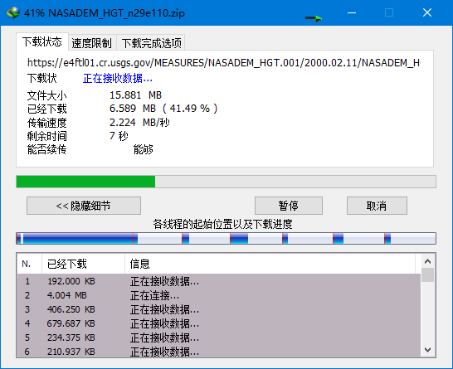Close the download window

(x=427, y=12)
